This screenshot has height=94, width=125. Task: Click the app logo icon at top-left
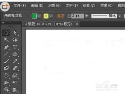(x=5, y=7)
